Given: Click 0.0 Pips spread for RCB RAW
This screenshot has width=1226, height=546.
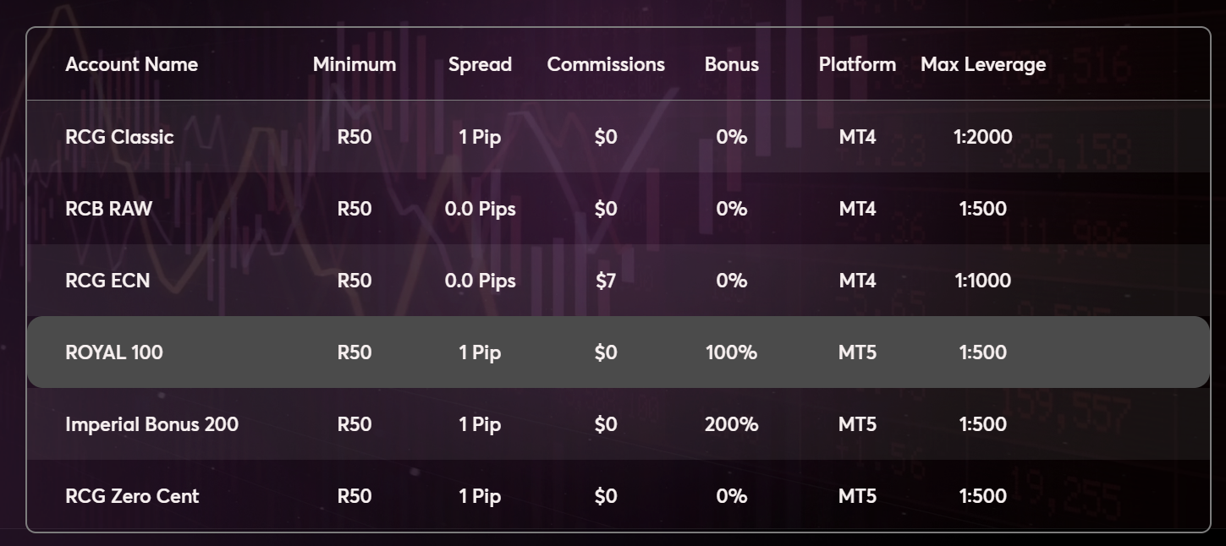Looking at the screenshot, I should [x=480, y=209].
